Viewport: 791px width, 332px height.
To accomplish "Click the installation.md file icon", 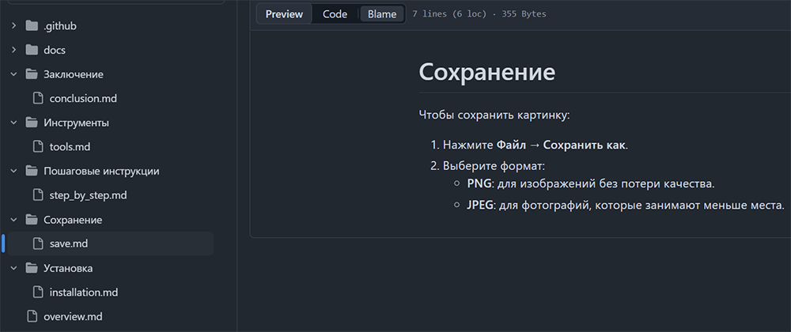I will [38, 292].
